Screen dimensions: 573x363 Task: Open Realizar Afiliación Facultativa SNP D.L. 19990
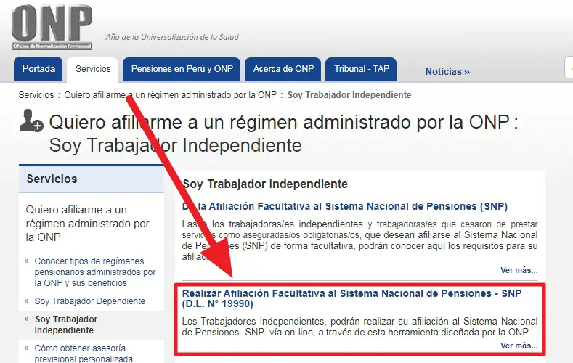351,298
